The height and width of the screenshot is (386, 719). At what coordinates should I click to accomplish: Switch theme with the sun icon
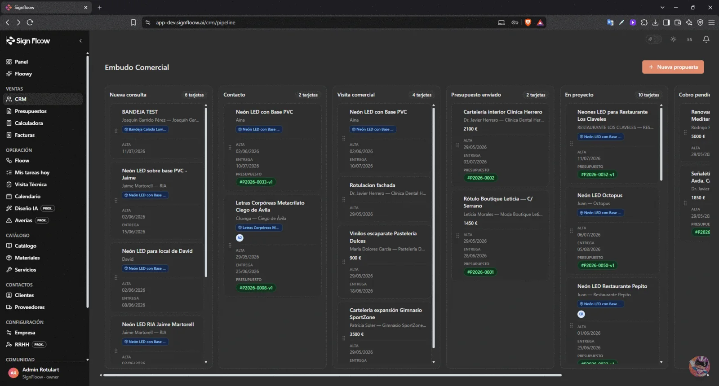tap(673, 39)
